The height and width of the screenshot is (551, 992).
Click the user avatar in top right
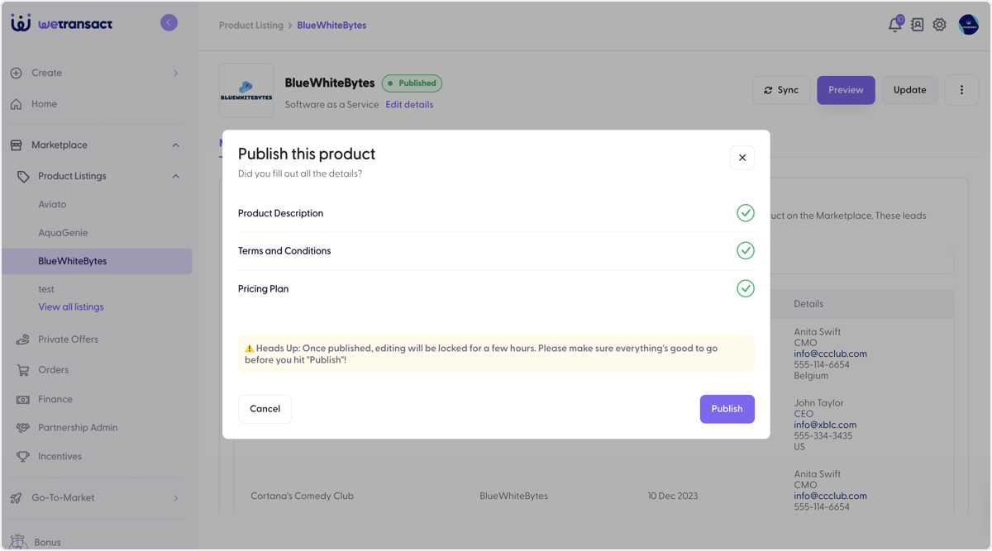(x=968, y=25)
